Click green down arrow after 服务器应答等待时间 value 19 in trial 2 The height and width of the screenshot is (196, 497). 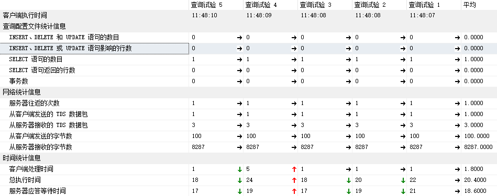403,191
